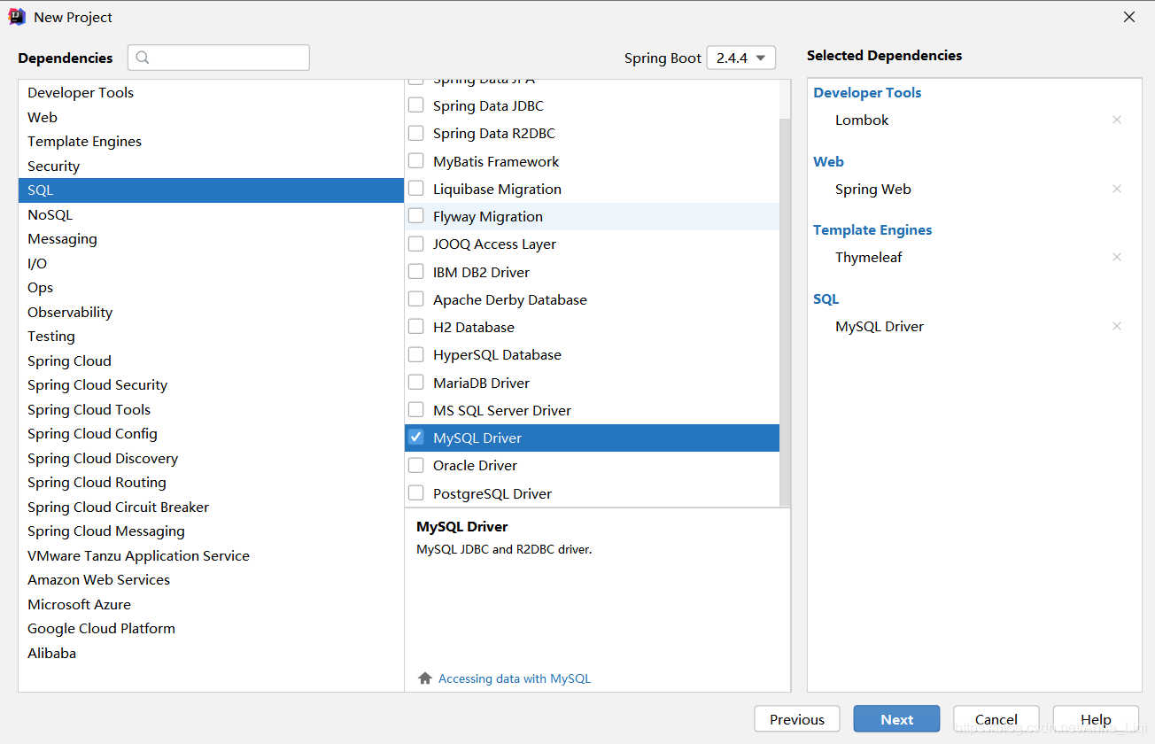This screenshot has height=744, width=1155.
Task: Select Amazon Web Services category
Action: click(211, 580)
